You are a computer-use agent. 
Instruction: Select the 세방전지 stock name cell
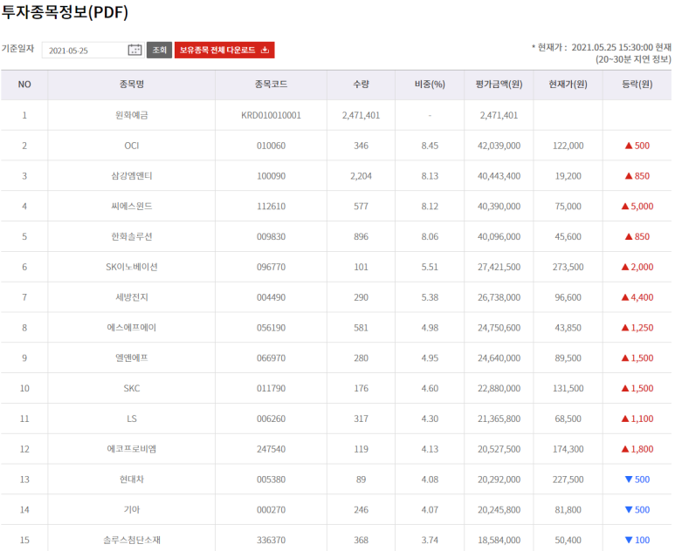(132, 297)
